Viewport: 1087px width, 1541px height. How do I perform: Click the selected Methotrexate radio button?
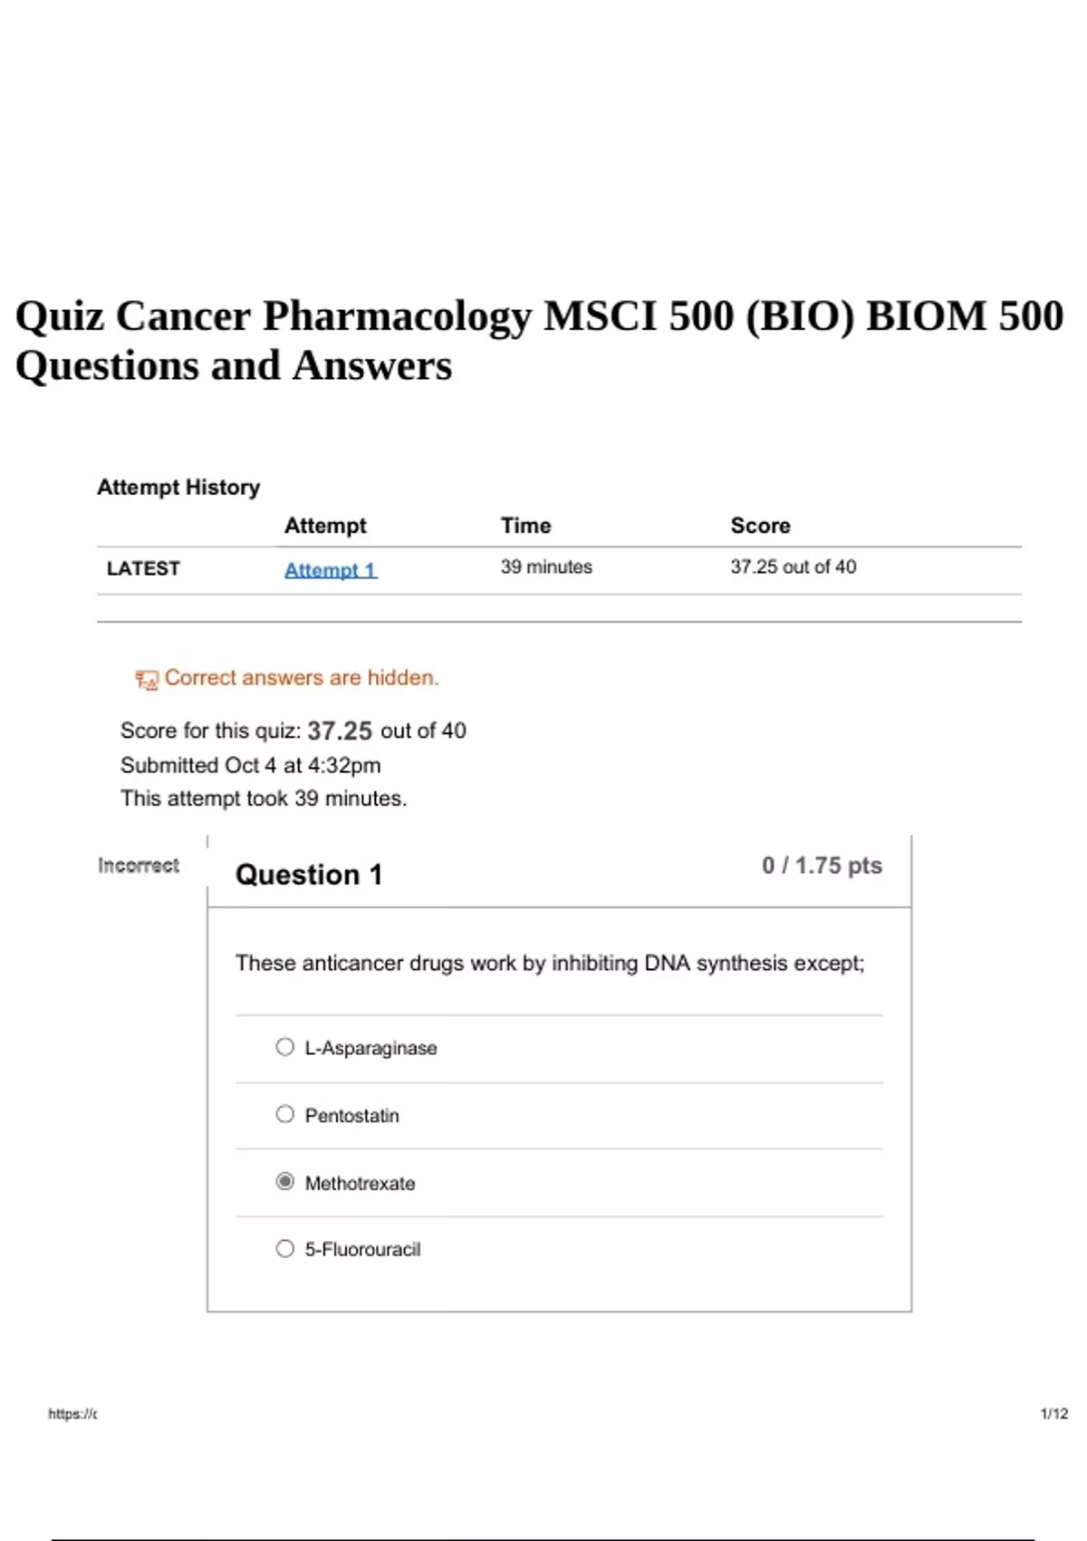[285, 1181]
